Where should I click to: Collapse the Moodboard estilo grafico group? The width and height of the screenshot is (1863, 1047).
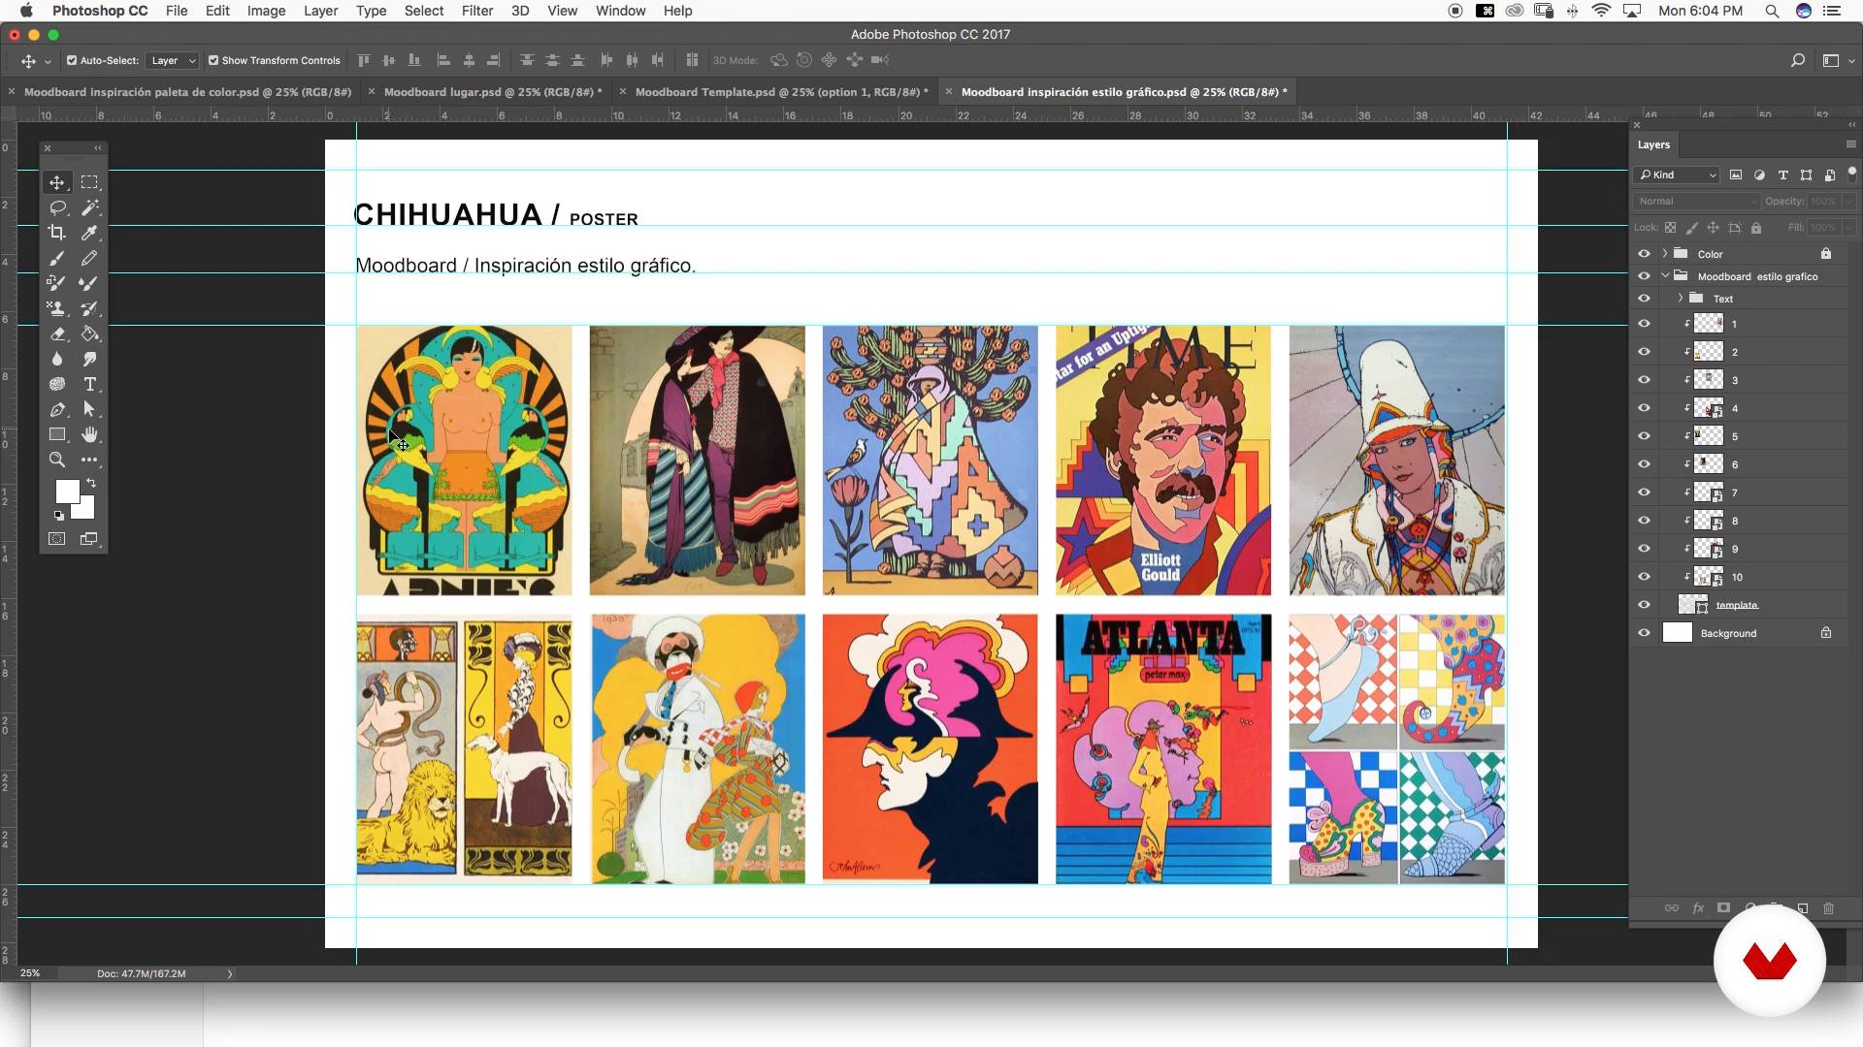(x=1665, y=276)
